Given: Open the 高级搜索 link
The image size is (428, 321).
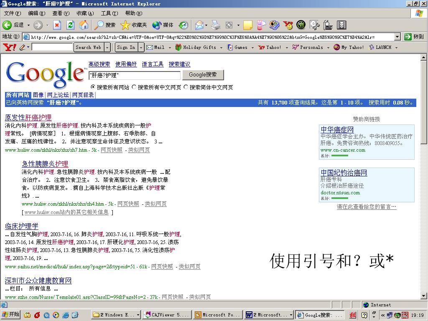Looking at the screenshot, I should coord(99,64).
